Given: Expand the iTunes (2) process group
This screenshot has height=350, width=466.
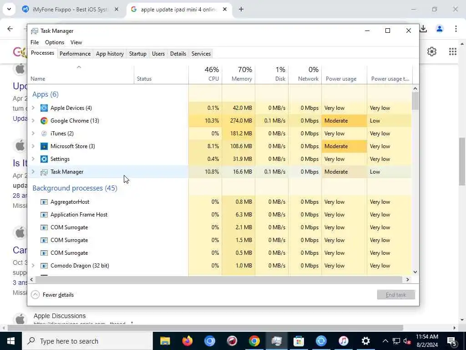Looking at the screenshot, I should point(33,134).
